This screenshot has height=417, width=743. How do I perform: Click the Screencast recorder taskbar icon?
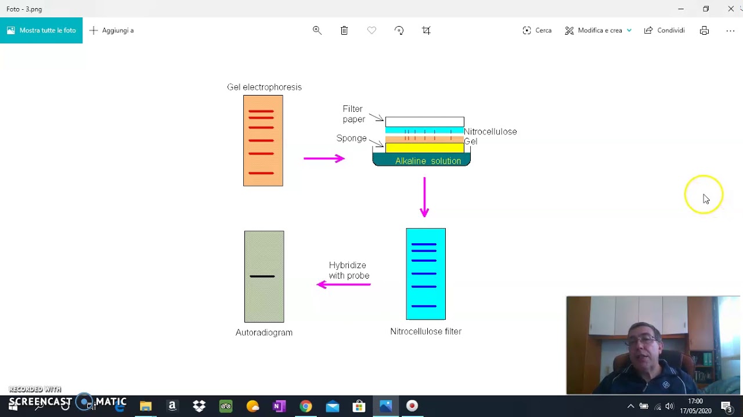(x=412, y=406)
